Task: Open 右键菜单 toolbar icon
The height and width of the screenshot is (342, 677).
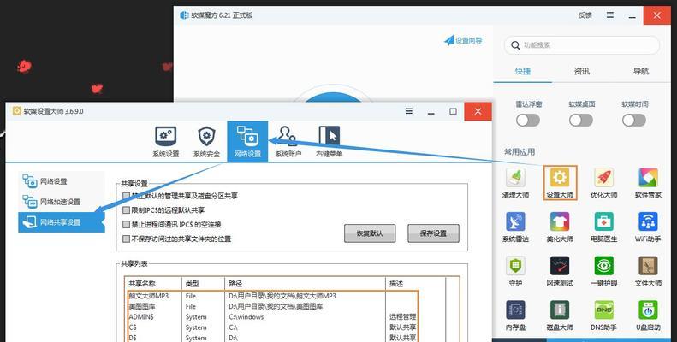Action: pos(329,141)
